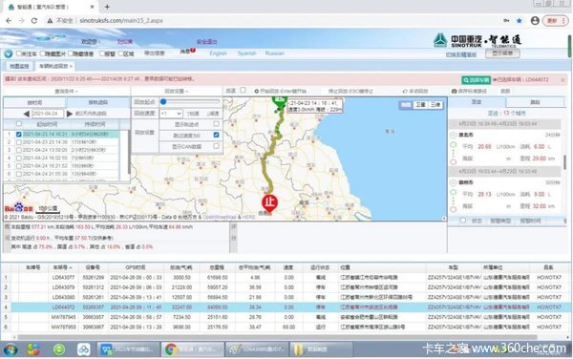Enable the 显示CAN数据 checkbox
Viewport: 573px width, 359px height.
pyautogui.click(x=217, y=146)
